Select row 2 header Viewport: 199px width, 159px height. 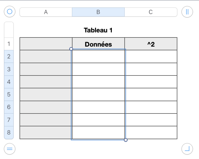(9, 56)
